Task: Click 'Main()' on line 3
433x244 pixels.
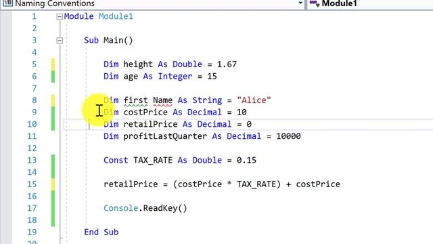Action: [x=118, y=41]
